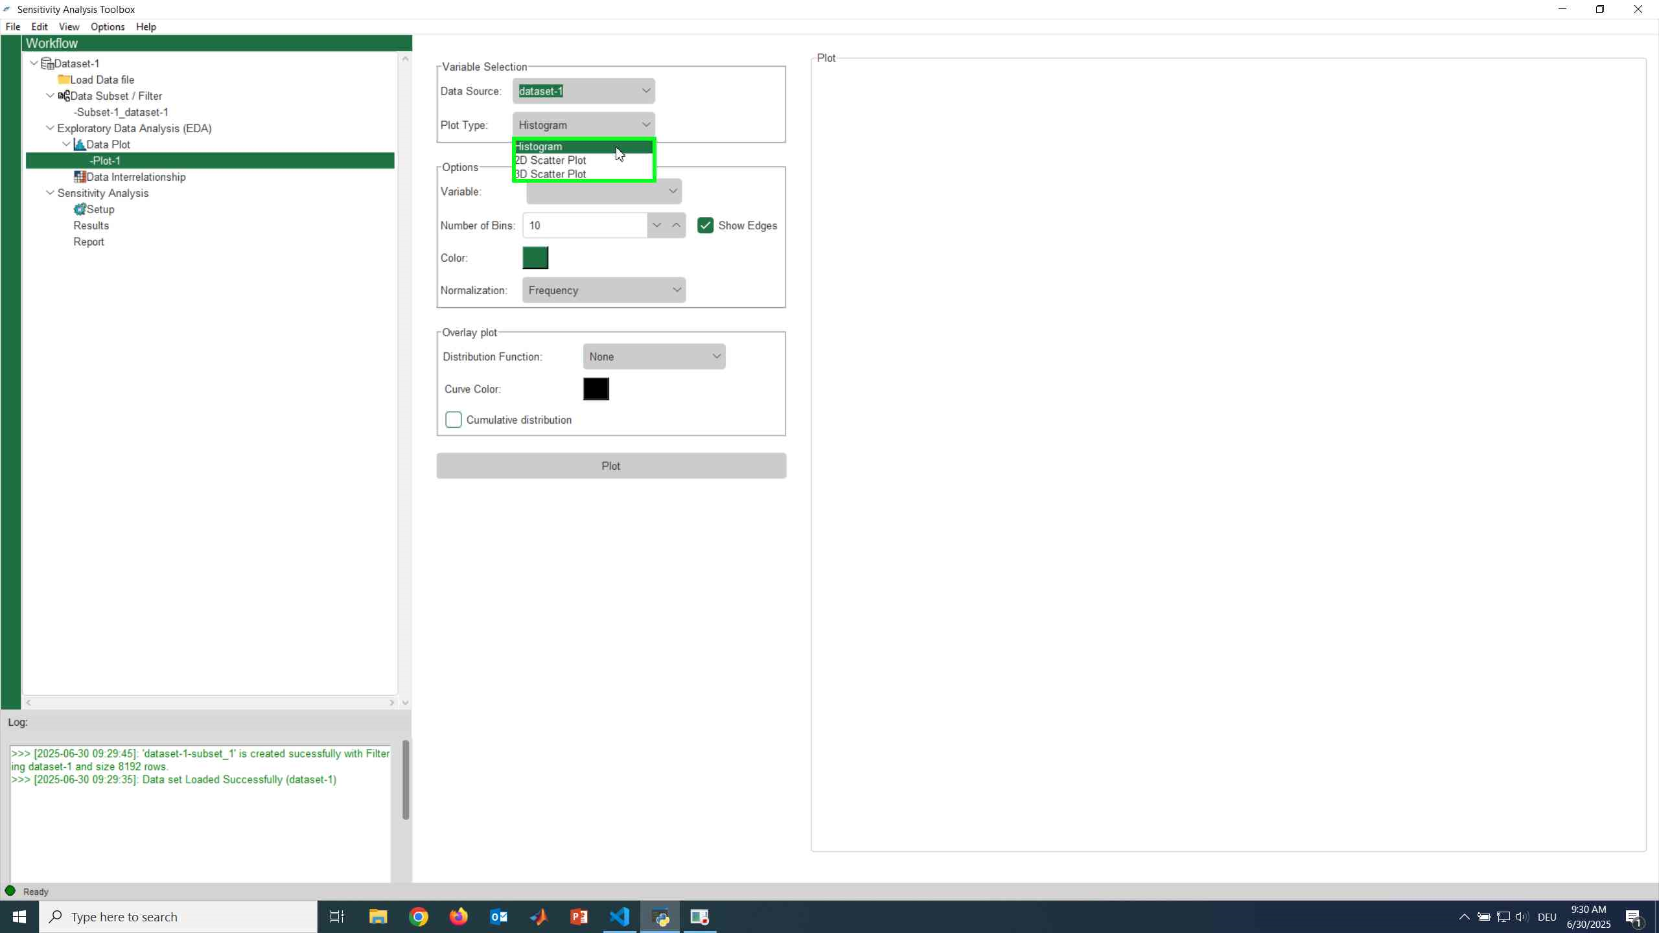Open the Variable dropdown

point(603,191)
